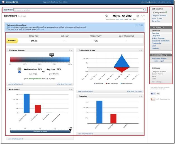Open the Activity Summary report
175x144 pixels.
(159, 38)
